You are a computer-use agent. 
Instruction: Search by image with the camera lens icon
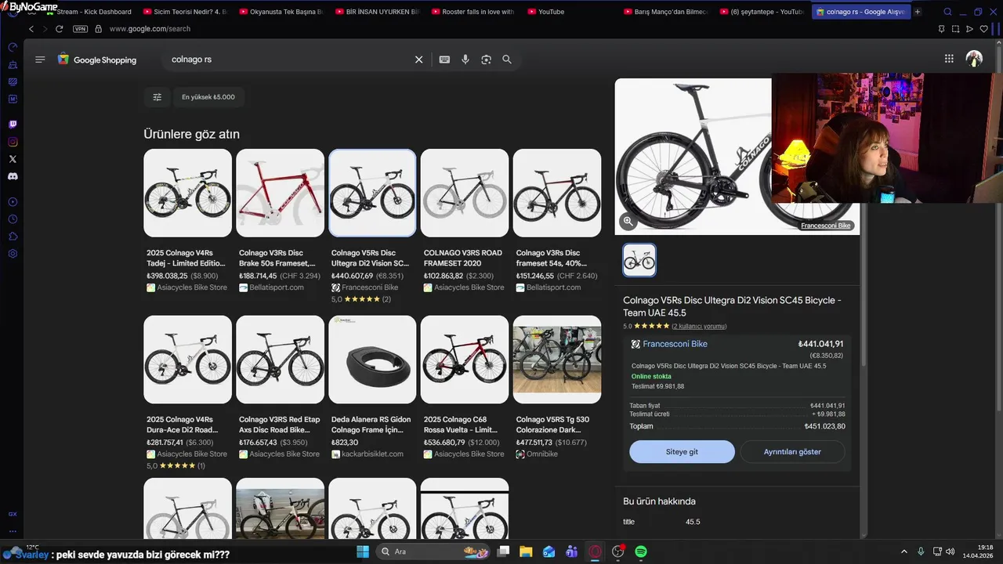(486, 60)
